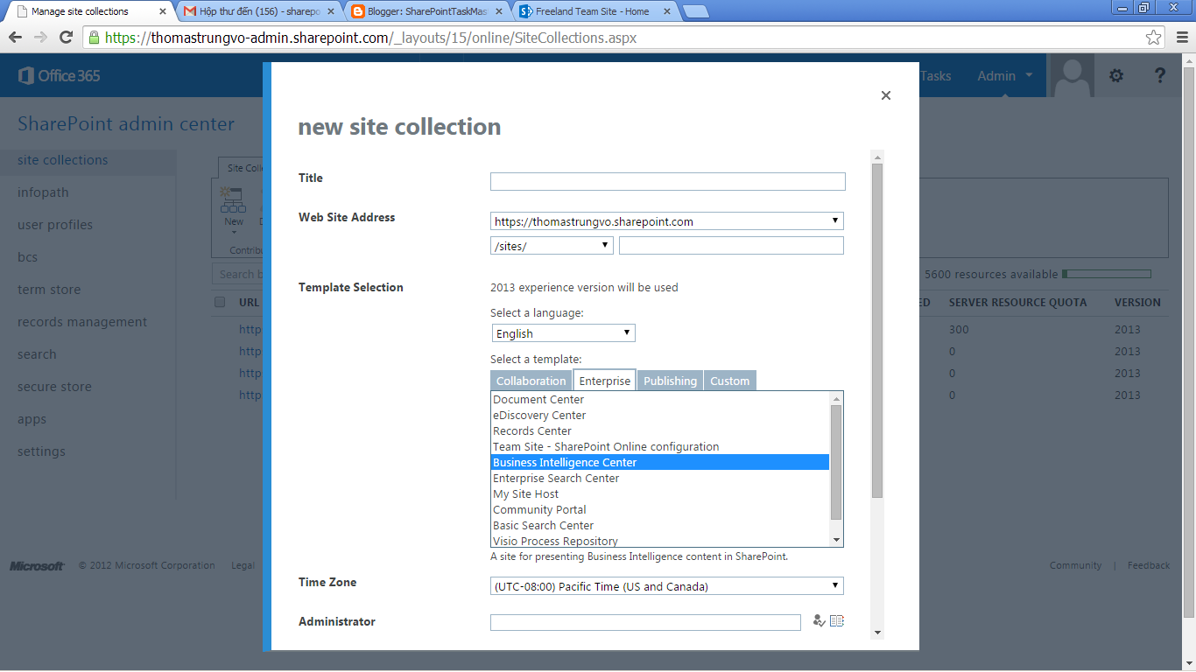Image resolution: width=1196 pixels, height=672 pixels.
Task: Open the Chrome menu icon
Action: (x=1181, y=38)
